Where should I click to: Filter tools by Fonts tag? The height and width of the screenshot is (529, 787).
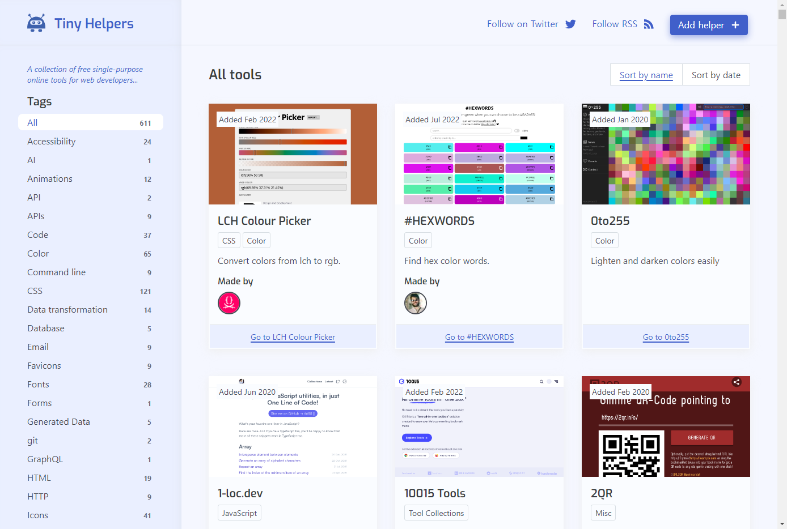pos(91,384)
